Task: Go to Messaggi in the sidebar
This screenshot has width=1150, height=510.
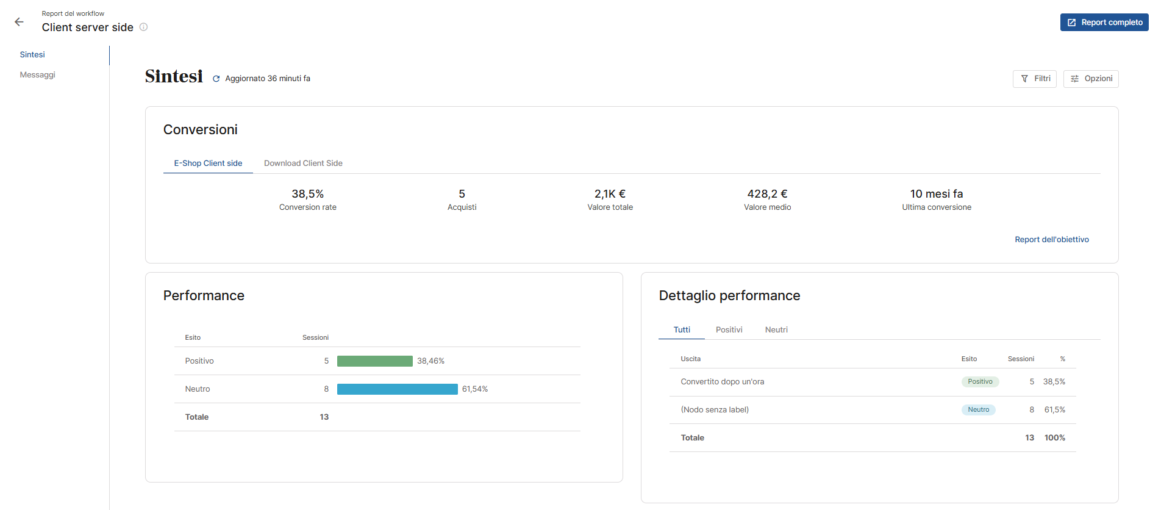Action: pyautogui.click(x=37, y=75)
